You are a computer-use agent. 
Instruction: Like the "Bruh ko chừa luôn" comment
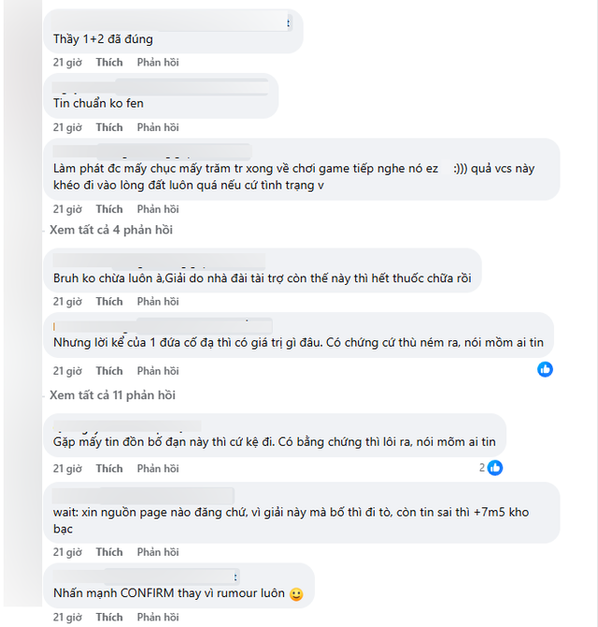click(109, 302)
